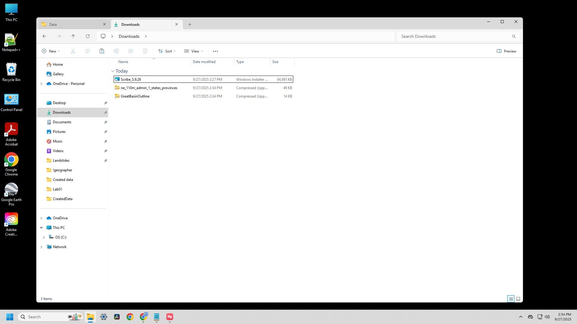The height and width of the screenshot is (324, 577).
Task: Click the Back navigation arrow
Action: 44,36
